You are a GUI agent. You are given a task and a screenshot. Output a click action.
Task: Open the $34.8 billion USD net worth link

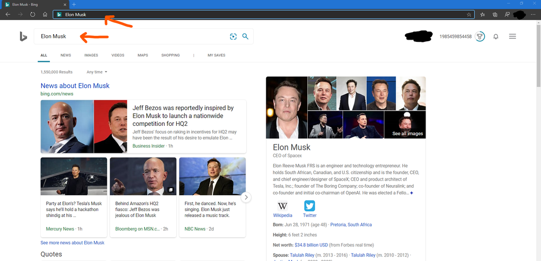click(x=311, y=245)
